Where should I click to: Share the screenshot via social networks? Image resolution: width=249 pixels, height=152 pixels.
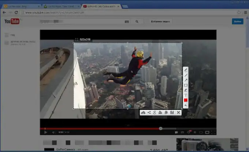(x=149, y=113)
